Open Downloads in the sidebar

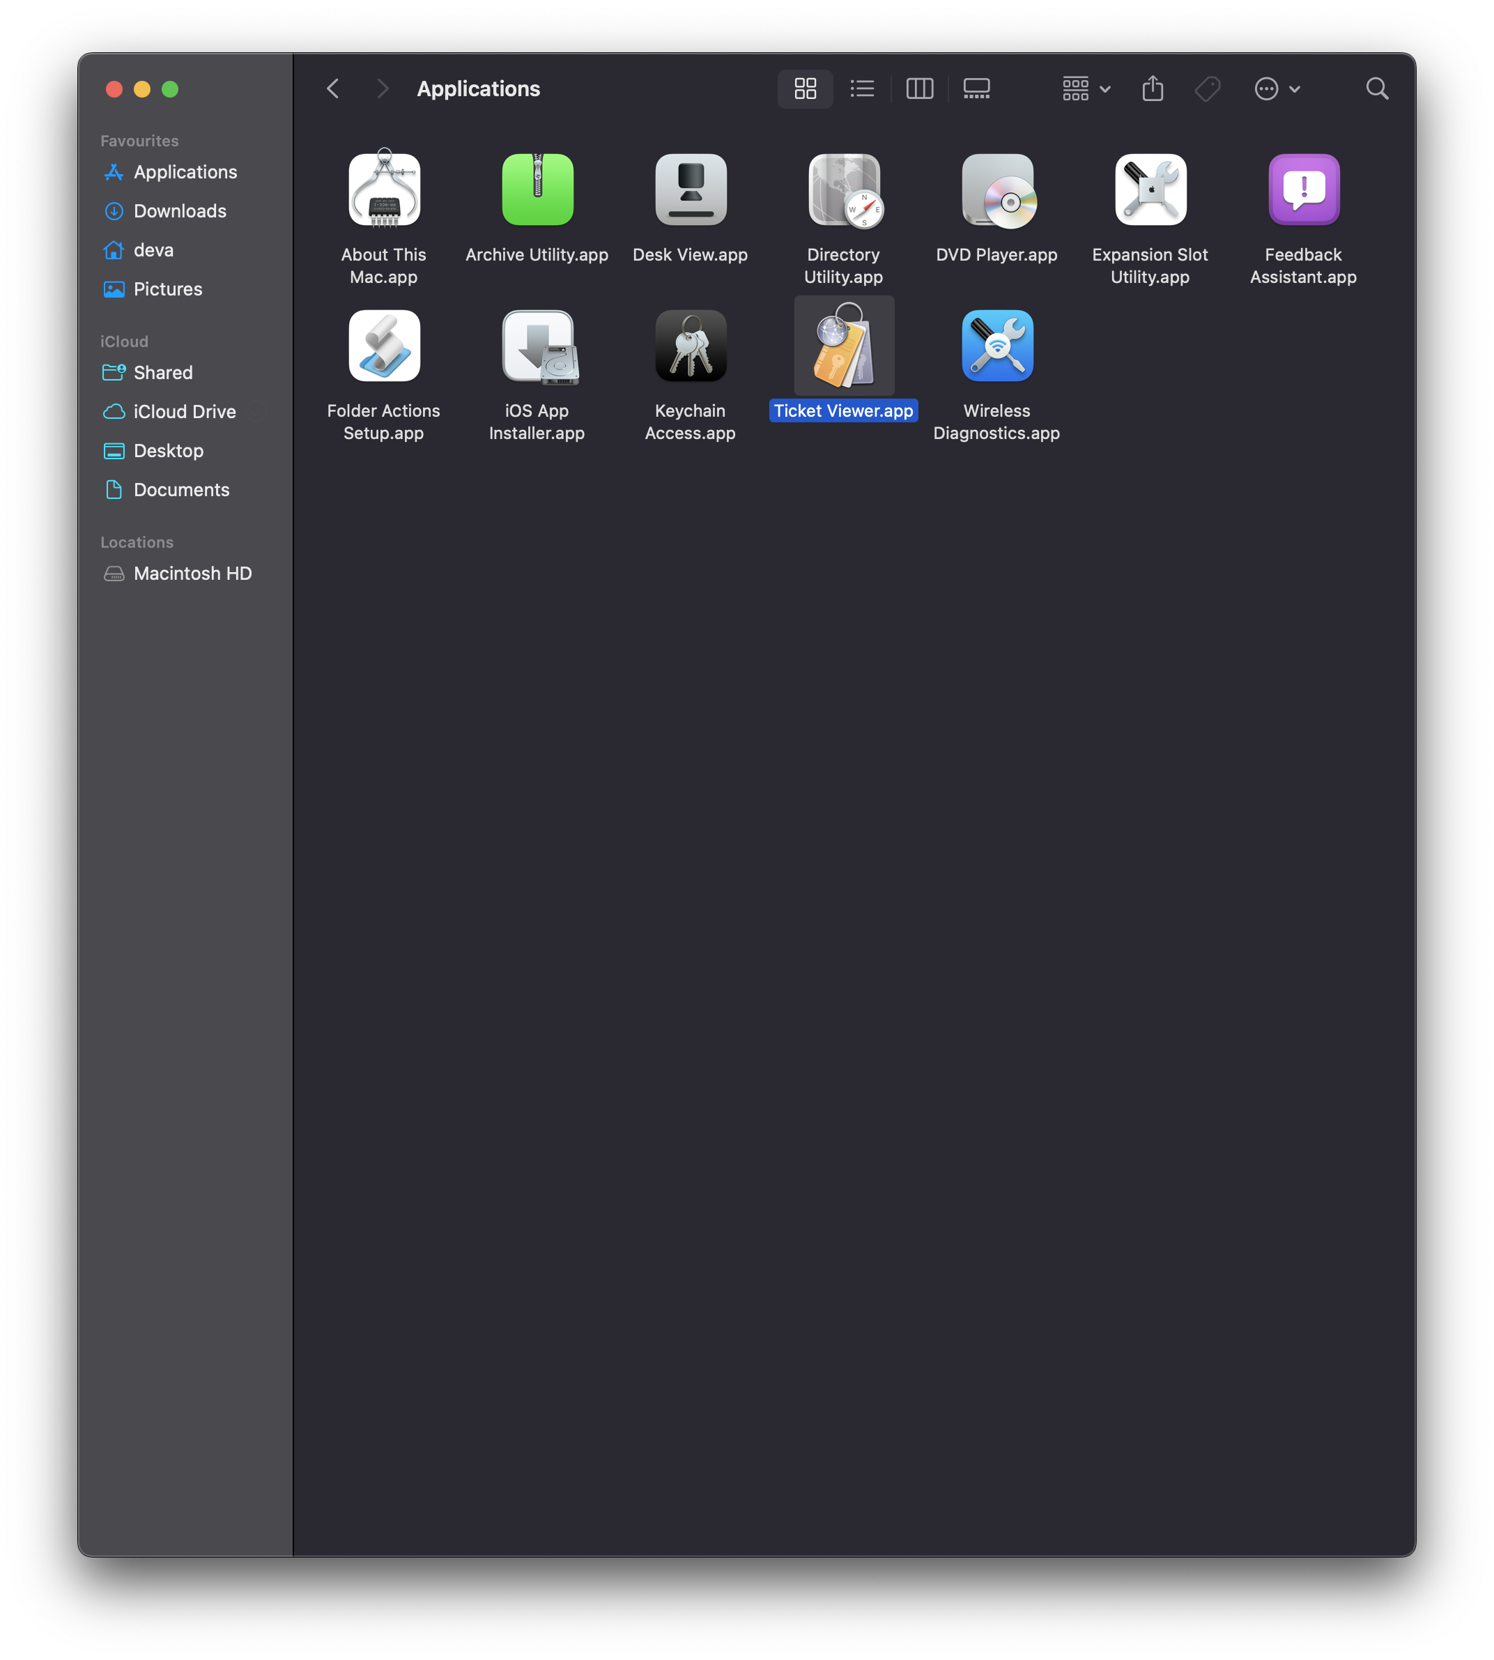click(x=185, y=211)
